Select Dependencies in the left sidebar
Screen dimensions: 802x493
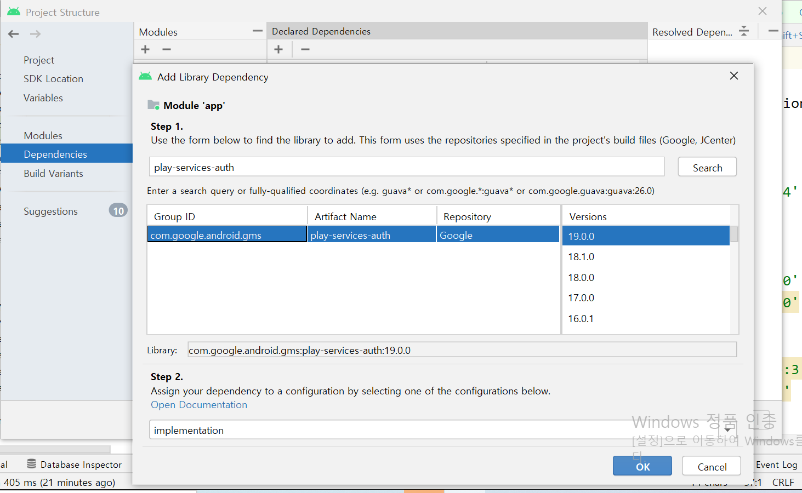tap(67, 154)
